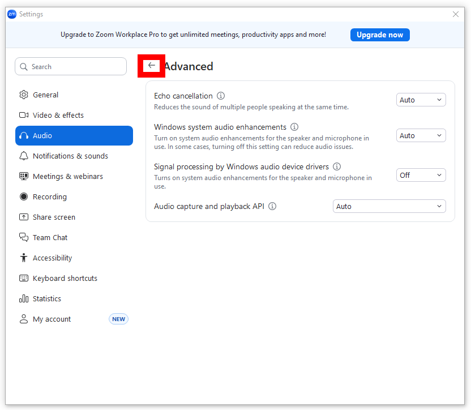Show the Echo cancellation info tooltip
This screenshot has height=410, width=471.
[x=220, y=96]
